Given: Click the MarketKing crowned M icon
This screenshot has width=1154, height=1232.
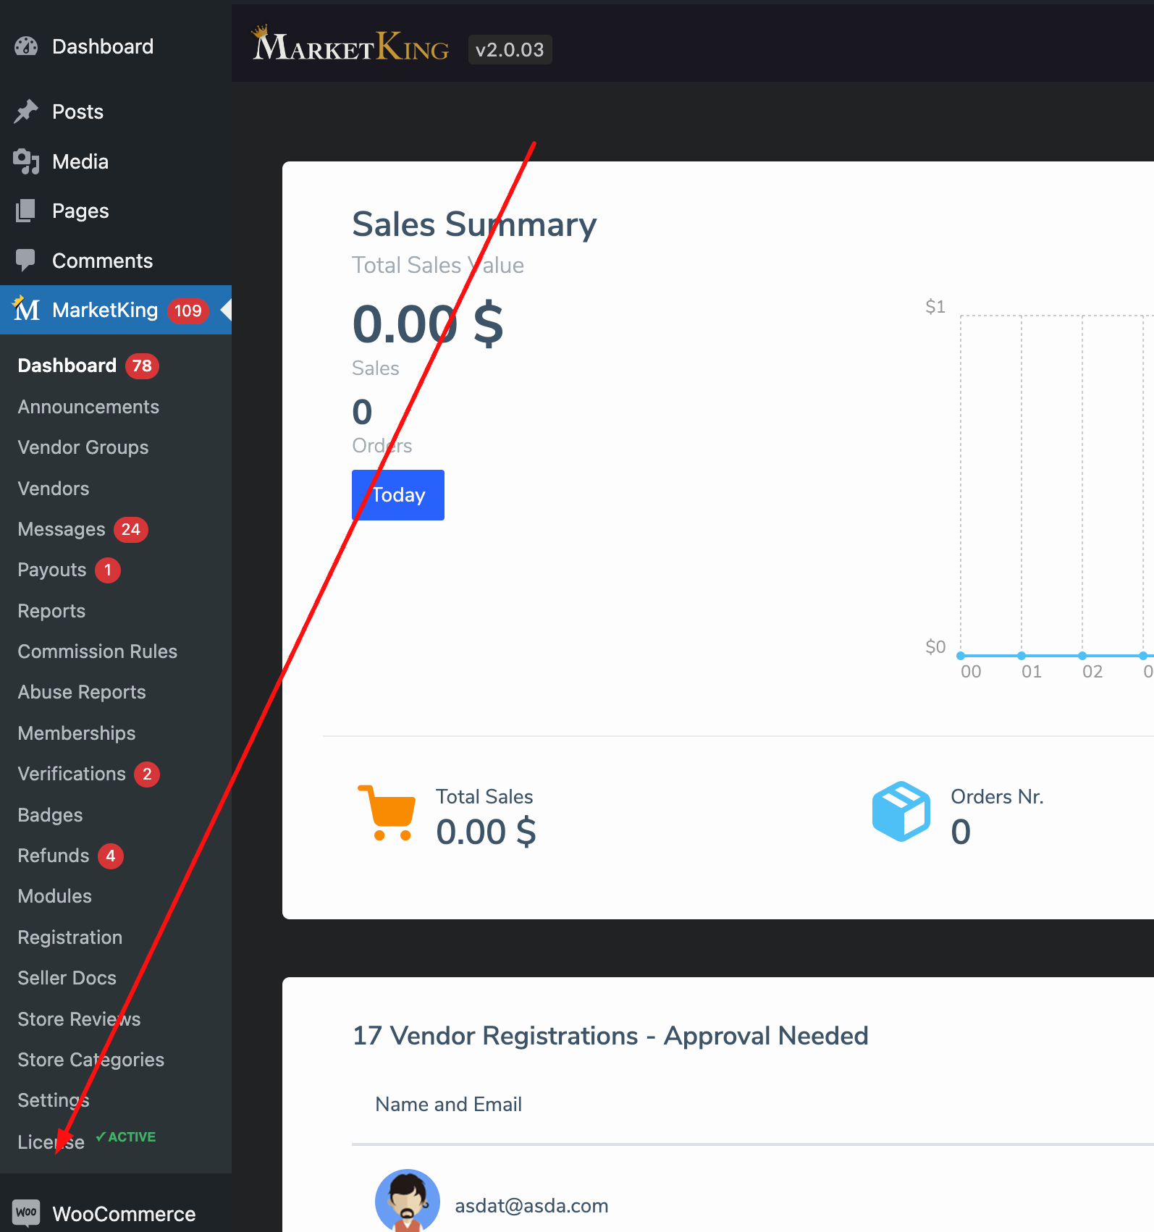Looking at the screenshot, I should 27,310.
